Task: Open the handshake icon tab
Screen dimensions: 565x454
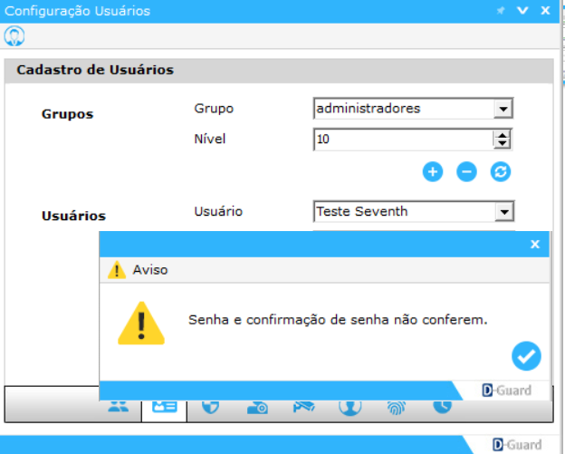Action: pos(303,407)
